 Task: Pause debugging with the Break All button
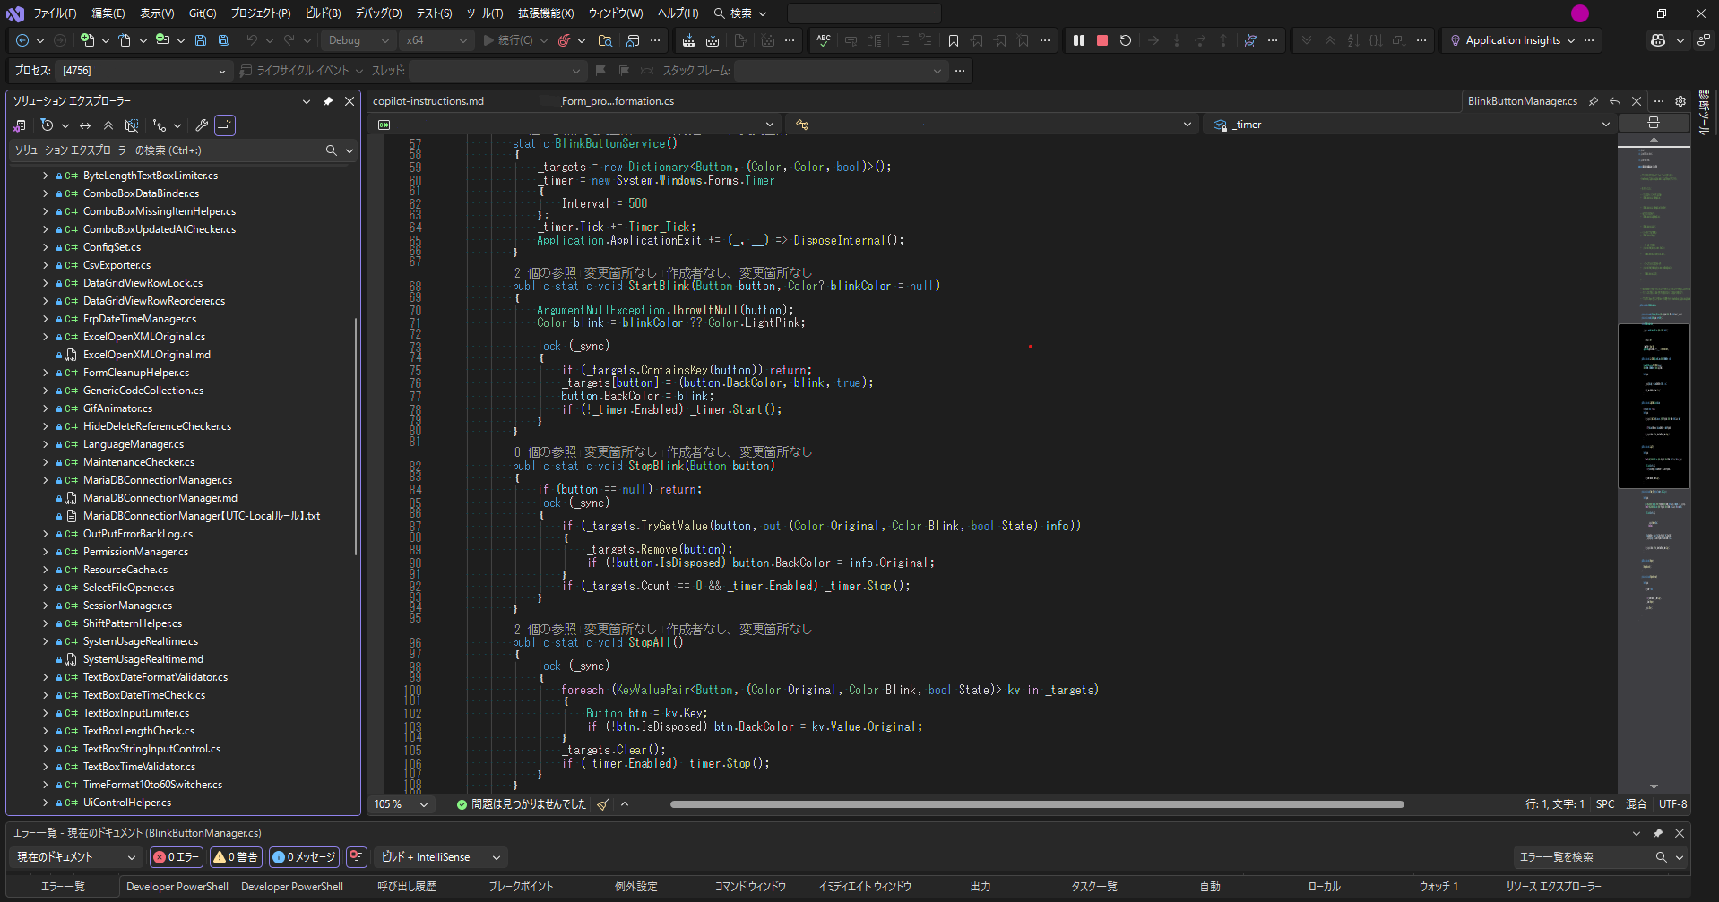[1079, 40]
